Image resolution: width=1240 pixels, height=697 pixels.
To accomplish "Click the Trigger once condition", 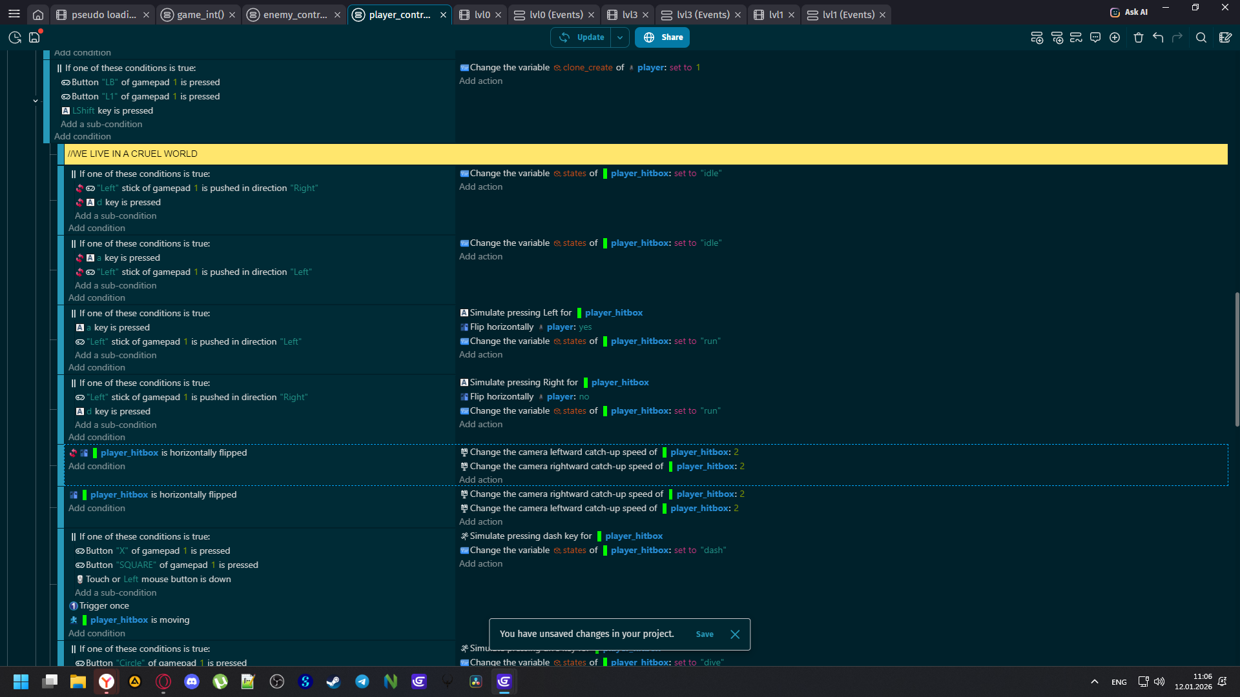I will [103, 606].
